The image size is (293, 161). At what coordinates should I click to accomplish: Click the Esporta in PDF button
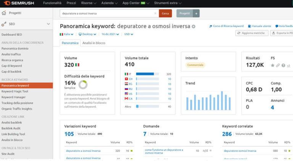pos(282,33)
